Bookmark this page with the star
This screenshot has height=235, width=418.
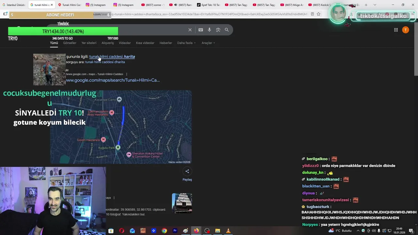[318, 14]
